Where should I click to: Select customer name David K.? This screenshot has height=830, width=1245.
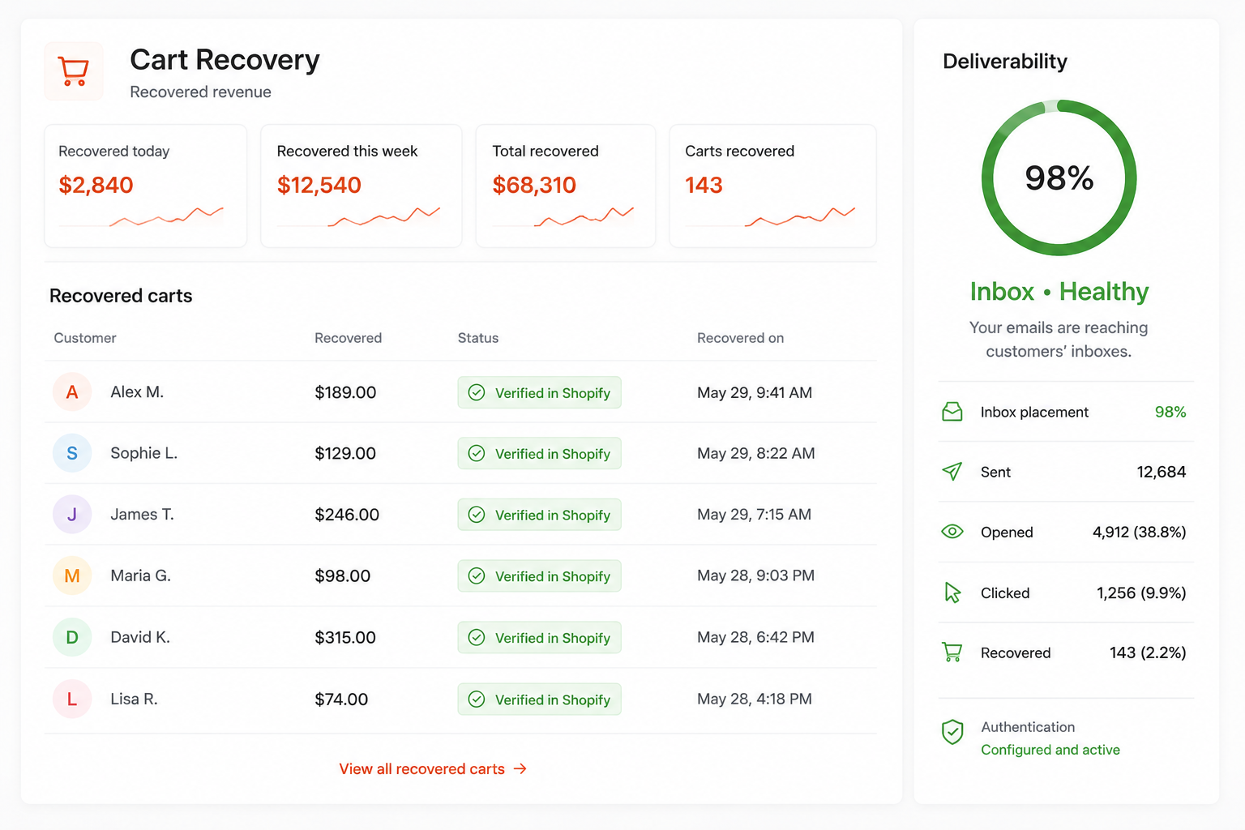click(140, 637)
